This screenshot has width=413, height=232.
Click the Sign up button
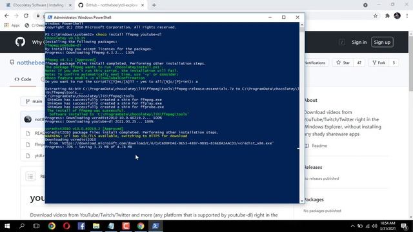pos(382,42)
